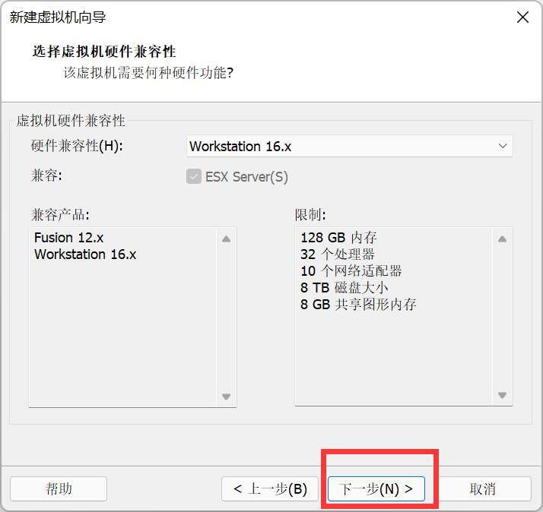
Task: Select the 32 个处理器 limit entry
Action: pos(337,254)
